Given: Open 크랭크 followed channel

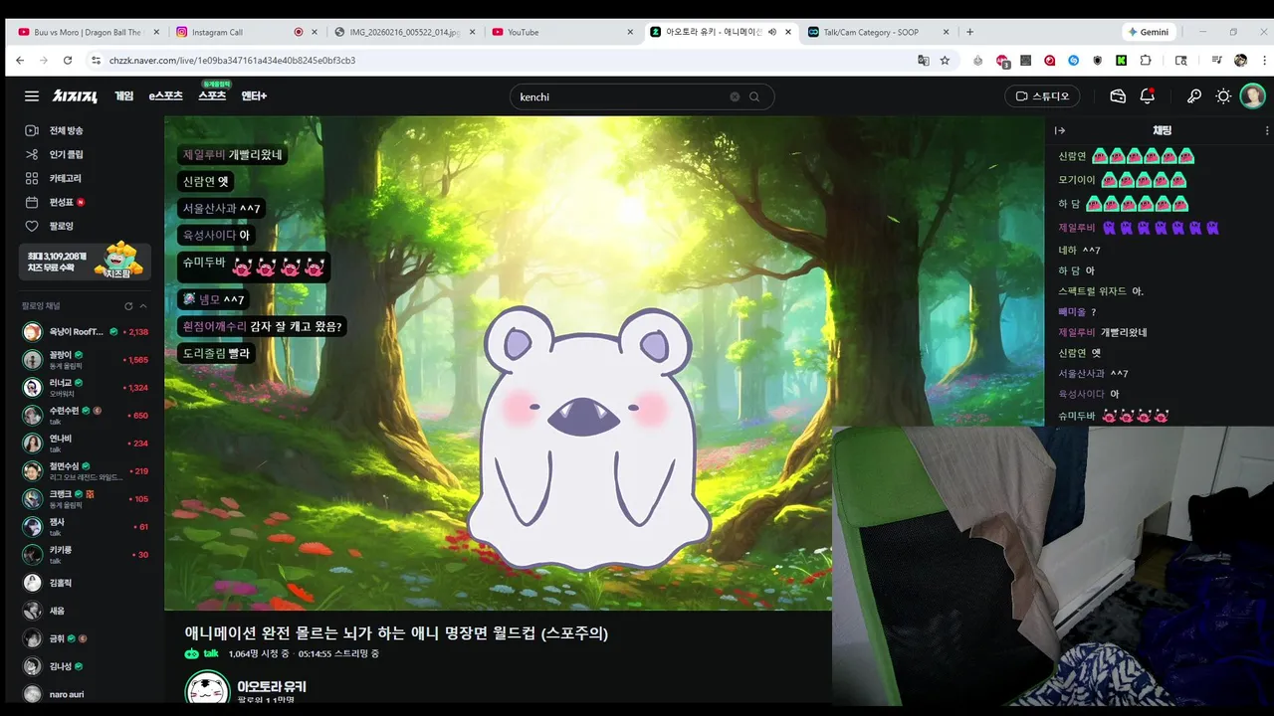Looking at the screenshot, I should pos(86,499).
